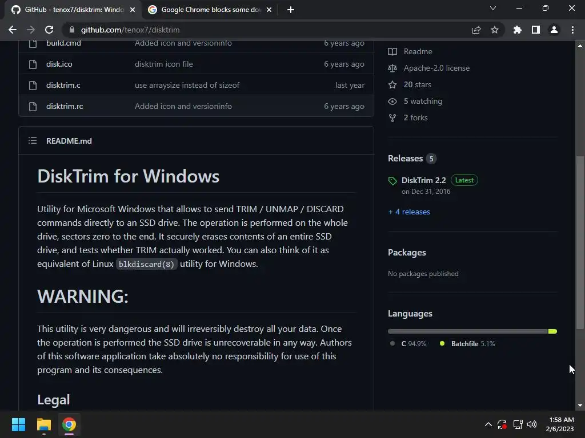
Task: Click Chrome icon in taskbar
Action: click(x=69, y=424)
